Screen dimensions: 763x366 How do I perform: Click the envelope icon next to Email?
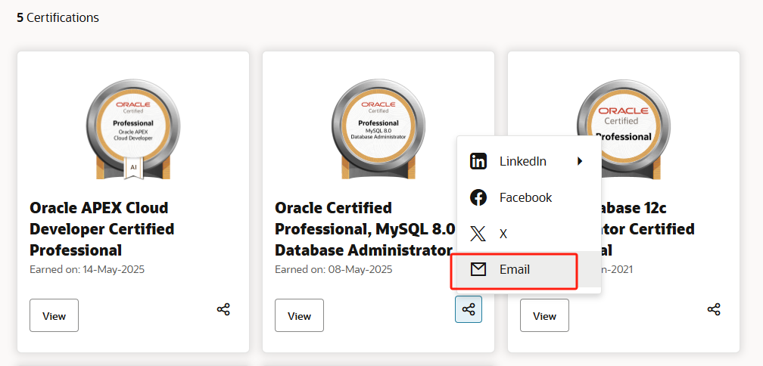pyautogui.click(x=478, y=269)
